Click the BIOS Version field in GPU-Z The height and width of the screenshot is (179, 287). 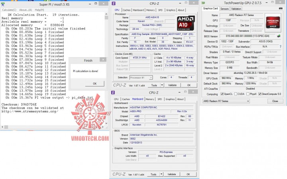pos(248,36)
